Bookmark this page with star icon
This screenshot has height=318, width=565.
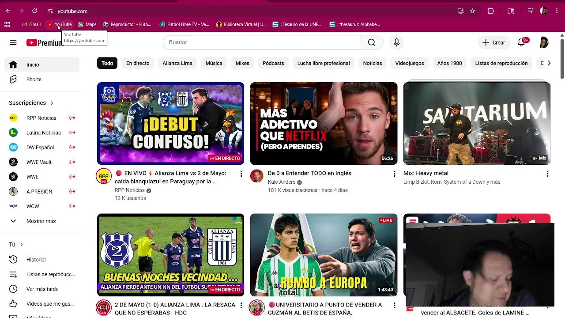[x=472, y=11]
